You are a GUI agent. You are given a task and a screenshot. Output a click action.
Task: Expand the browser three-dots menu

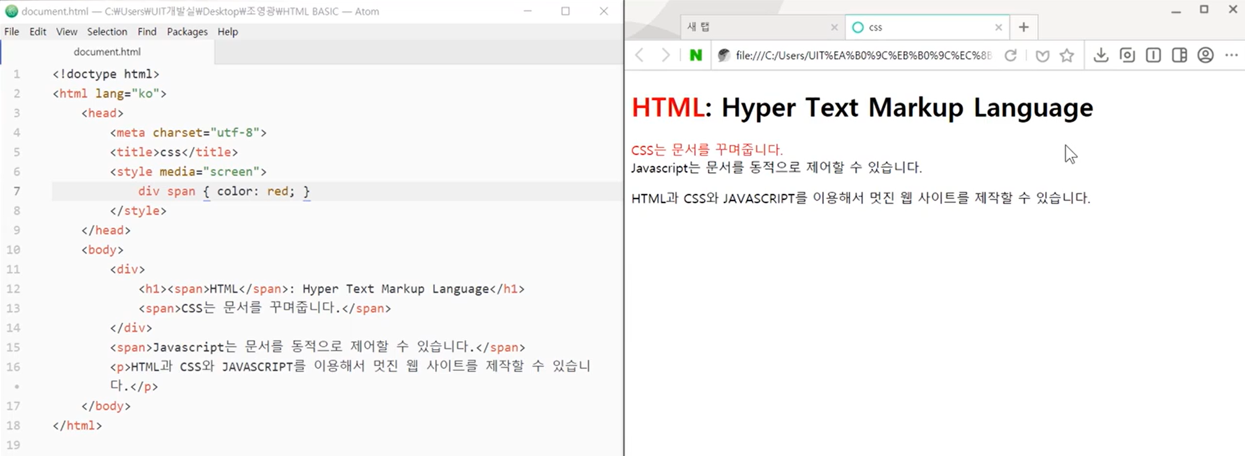click(1231, 55)
